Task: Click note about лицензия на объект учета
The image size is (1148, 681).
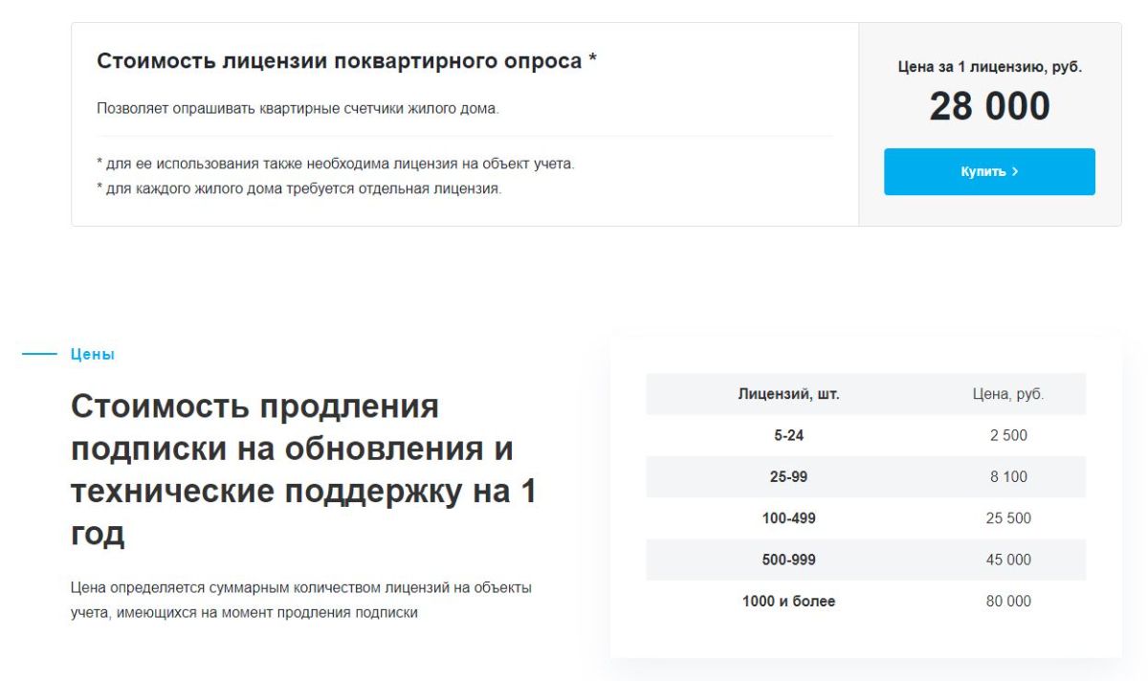Action: pyautogui.click(x=336, y=164)
